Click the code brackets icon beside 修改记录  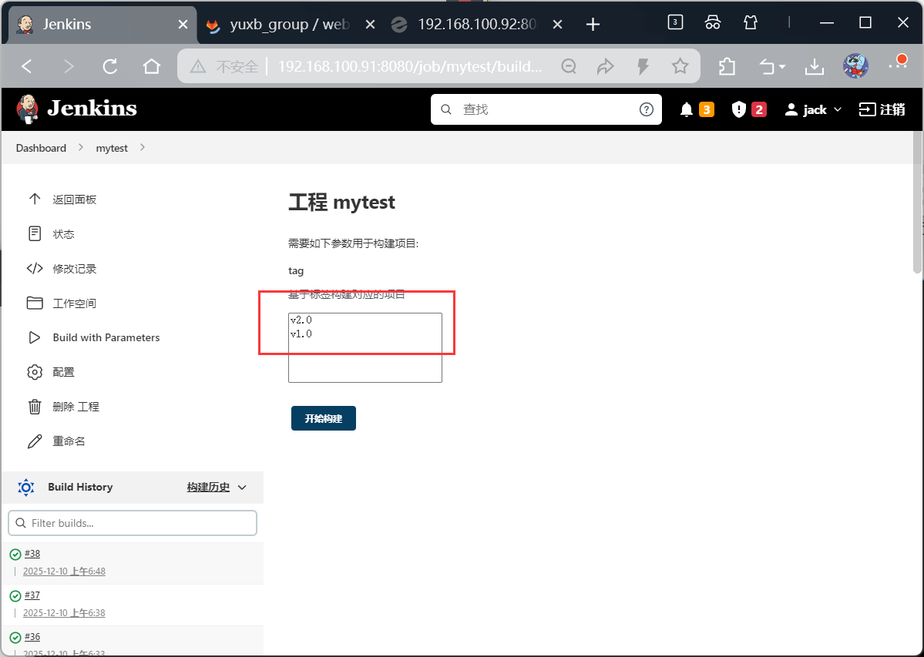click(35, 269)
